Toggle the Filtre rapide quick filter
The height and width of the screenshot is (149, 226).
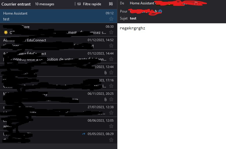(x=89, y=4)
